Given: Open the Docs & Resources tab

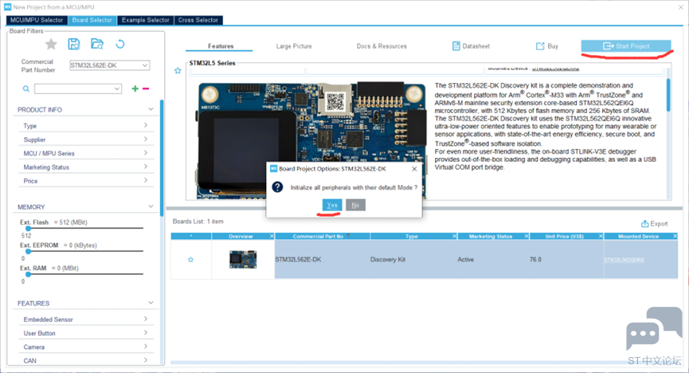Looking at the screenshot, I should click(382, 46).
